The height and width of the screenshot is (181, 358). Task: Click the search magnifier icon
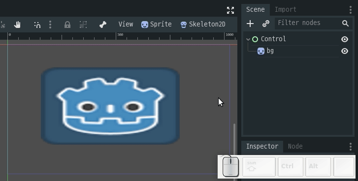tap(345, 23)
